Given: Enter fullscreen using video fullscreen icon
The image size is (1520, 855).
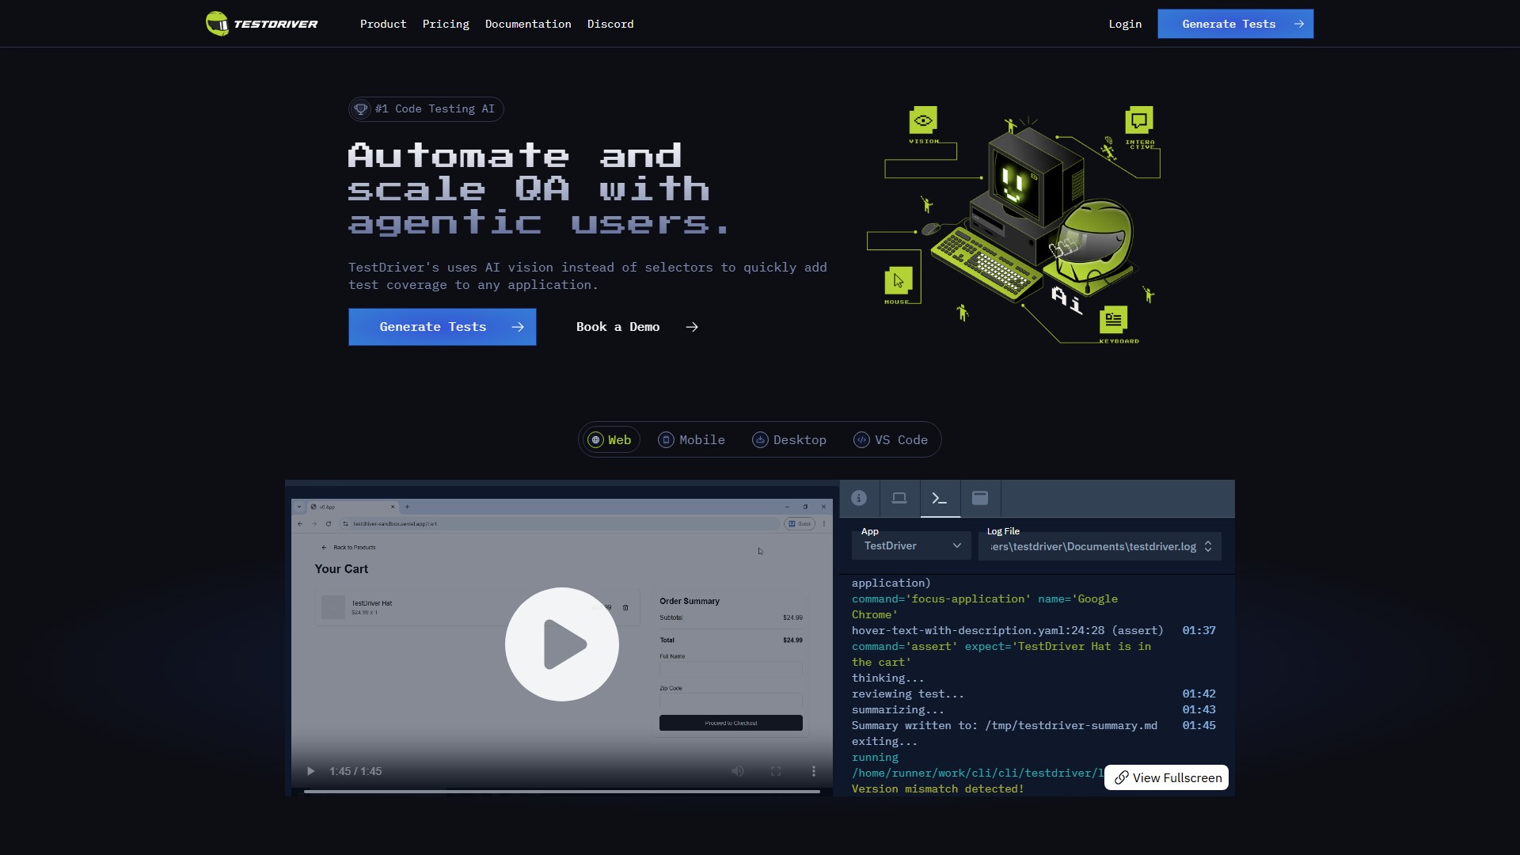Looking at the screenshot, I should click(x=776, y=771).
